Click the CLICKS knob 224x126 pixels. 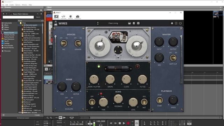click(x=126, y=79)
